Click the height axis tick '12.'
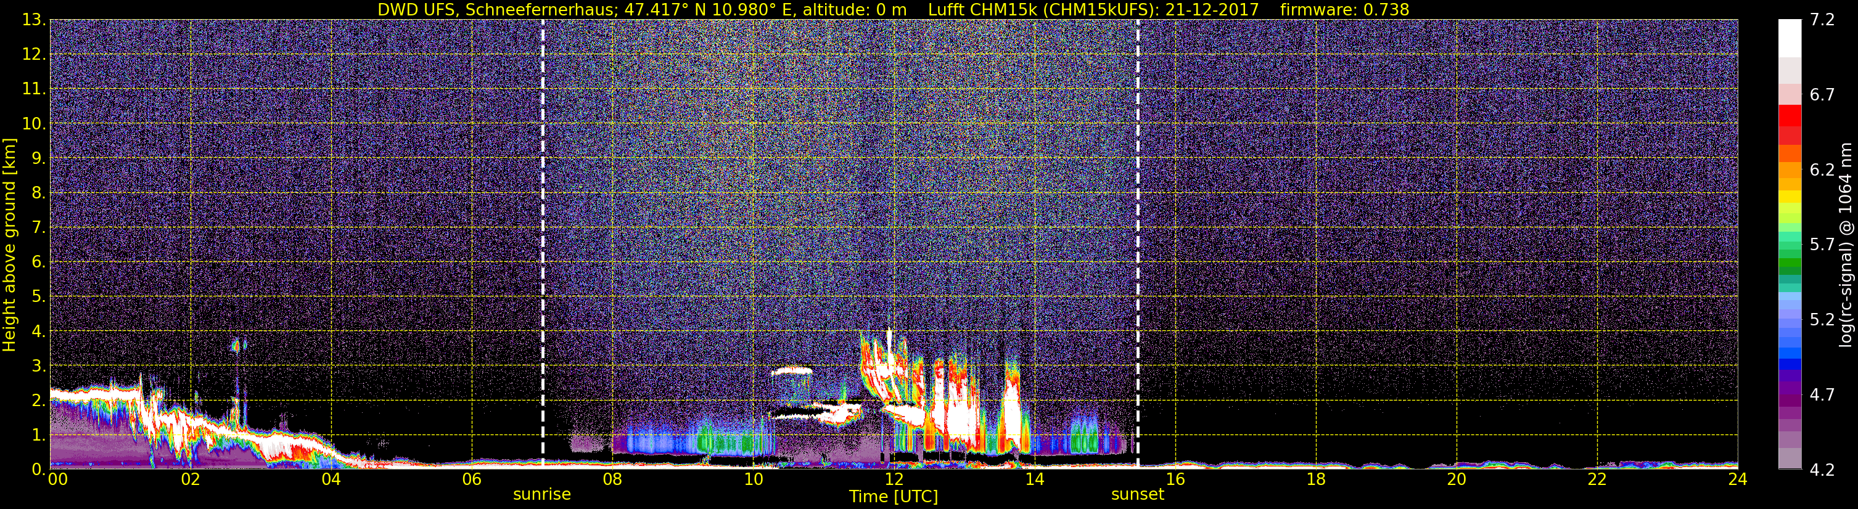 coord(33,54)
